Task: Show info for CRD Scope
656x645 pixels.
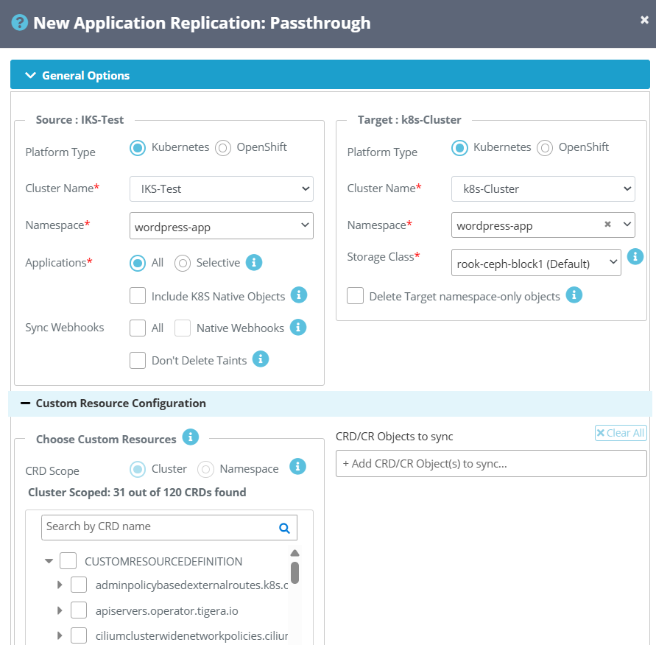Action: [x=297, y=466]
